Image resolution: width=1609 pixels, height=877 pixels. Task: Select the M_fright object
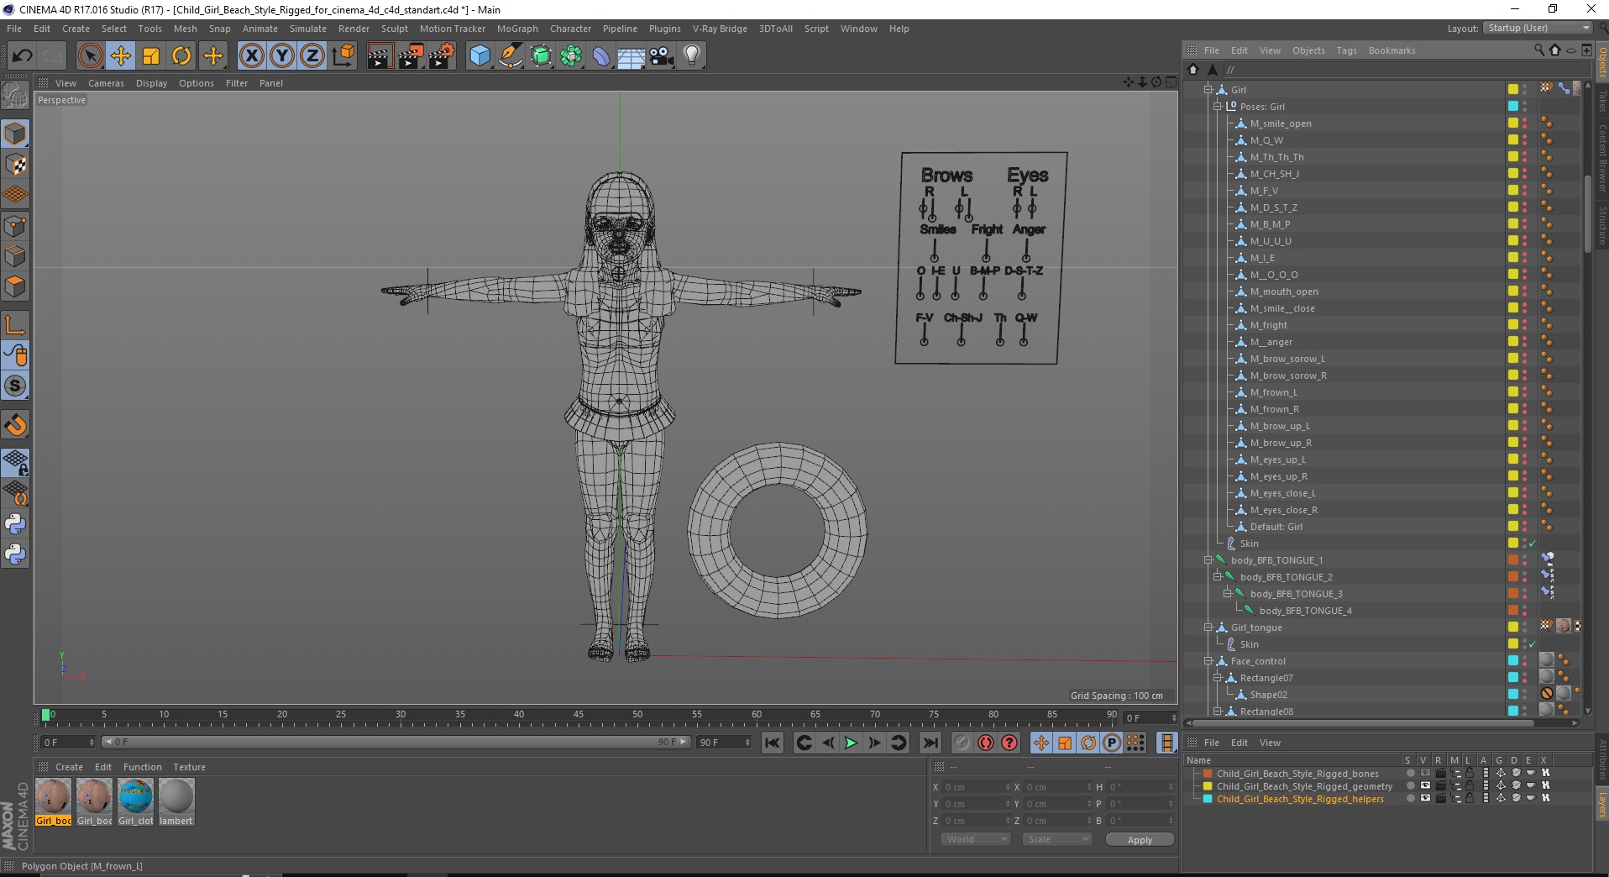pos(1268,325)
